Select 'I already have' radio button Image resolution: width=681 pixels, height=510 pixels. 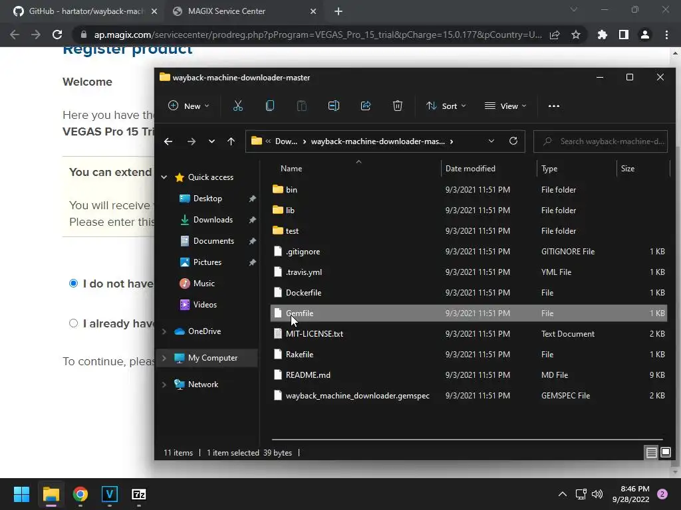pos(73,323)
